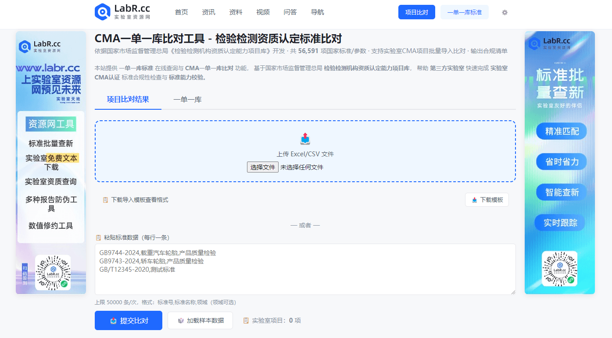Open 实验室免费文本下载 in the left banner
Image resolution: width=612 pixels, height=338 pixels.
point(51,162)
